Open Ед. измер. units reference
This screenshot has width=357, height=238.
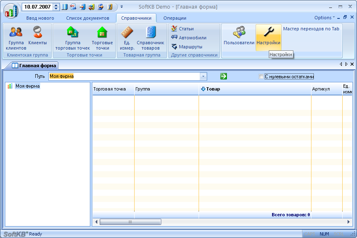pyautogui.click(x=127, y=38)
